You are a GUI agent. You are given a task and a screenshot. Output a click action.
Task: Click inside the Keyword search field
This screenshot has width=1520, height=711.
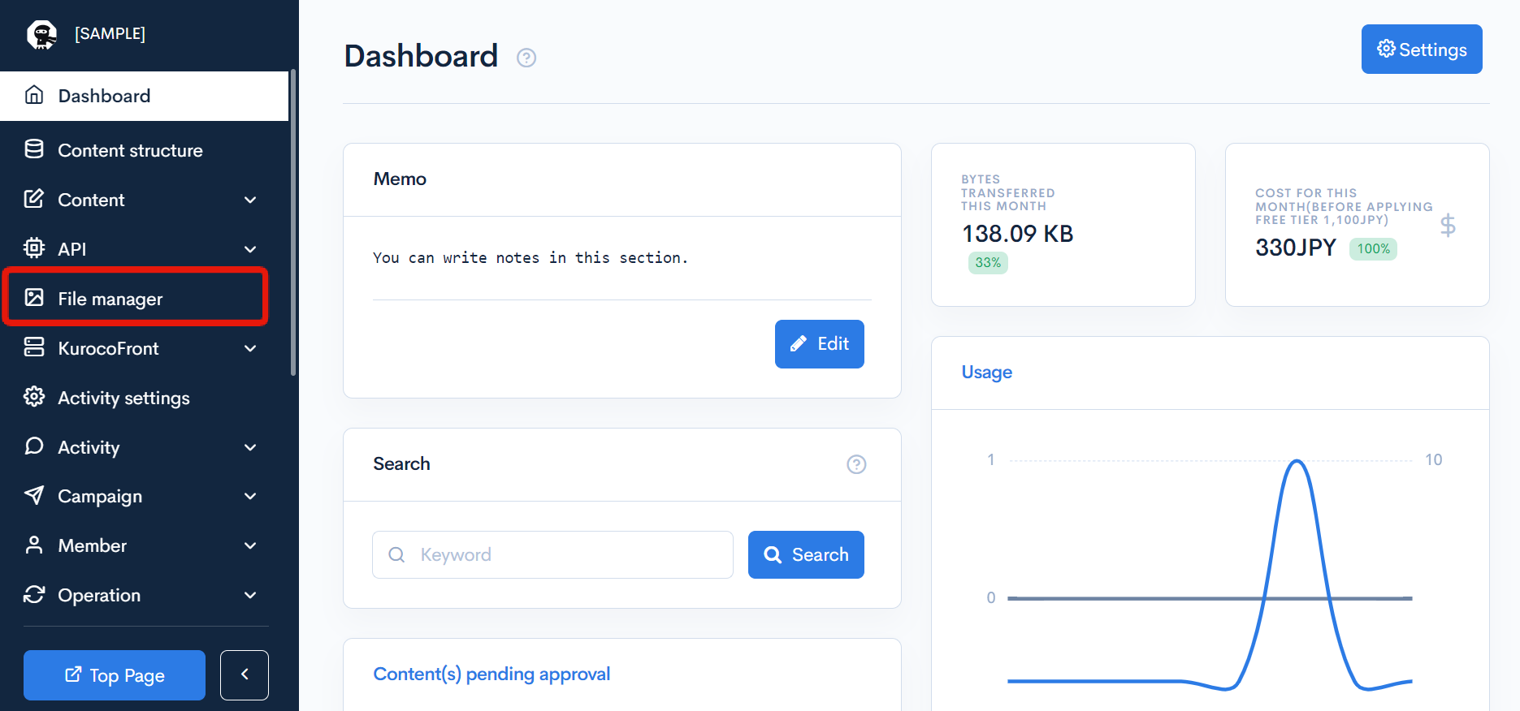pyautogui.click(x=552, y=554)
